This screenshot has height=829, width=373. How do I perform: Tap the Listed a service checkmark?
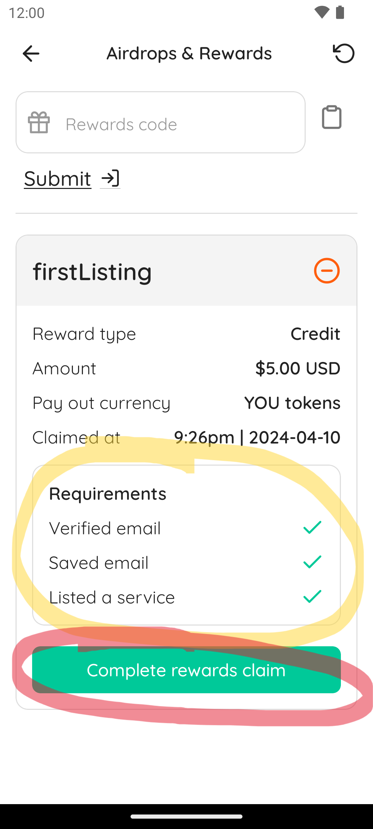pyautogui.click(x=313, y=597)
